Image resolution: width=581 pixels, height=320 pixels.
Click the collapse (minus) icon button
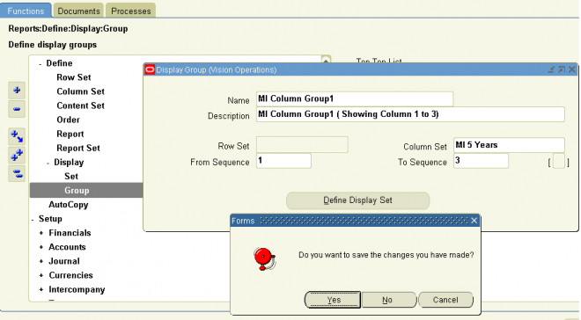[17, 109]
